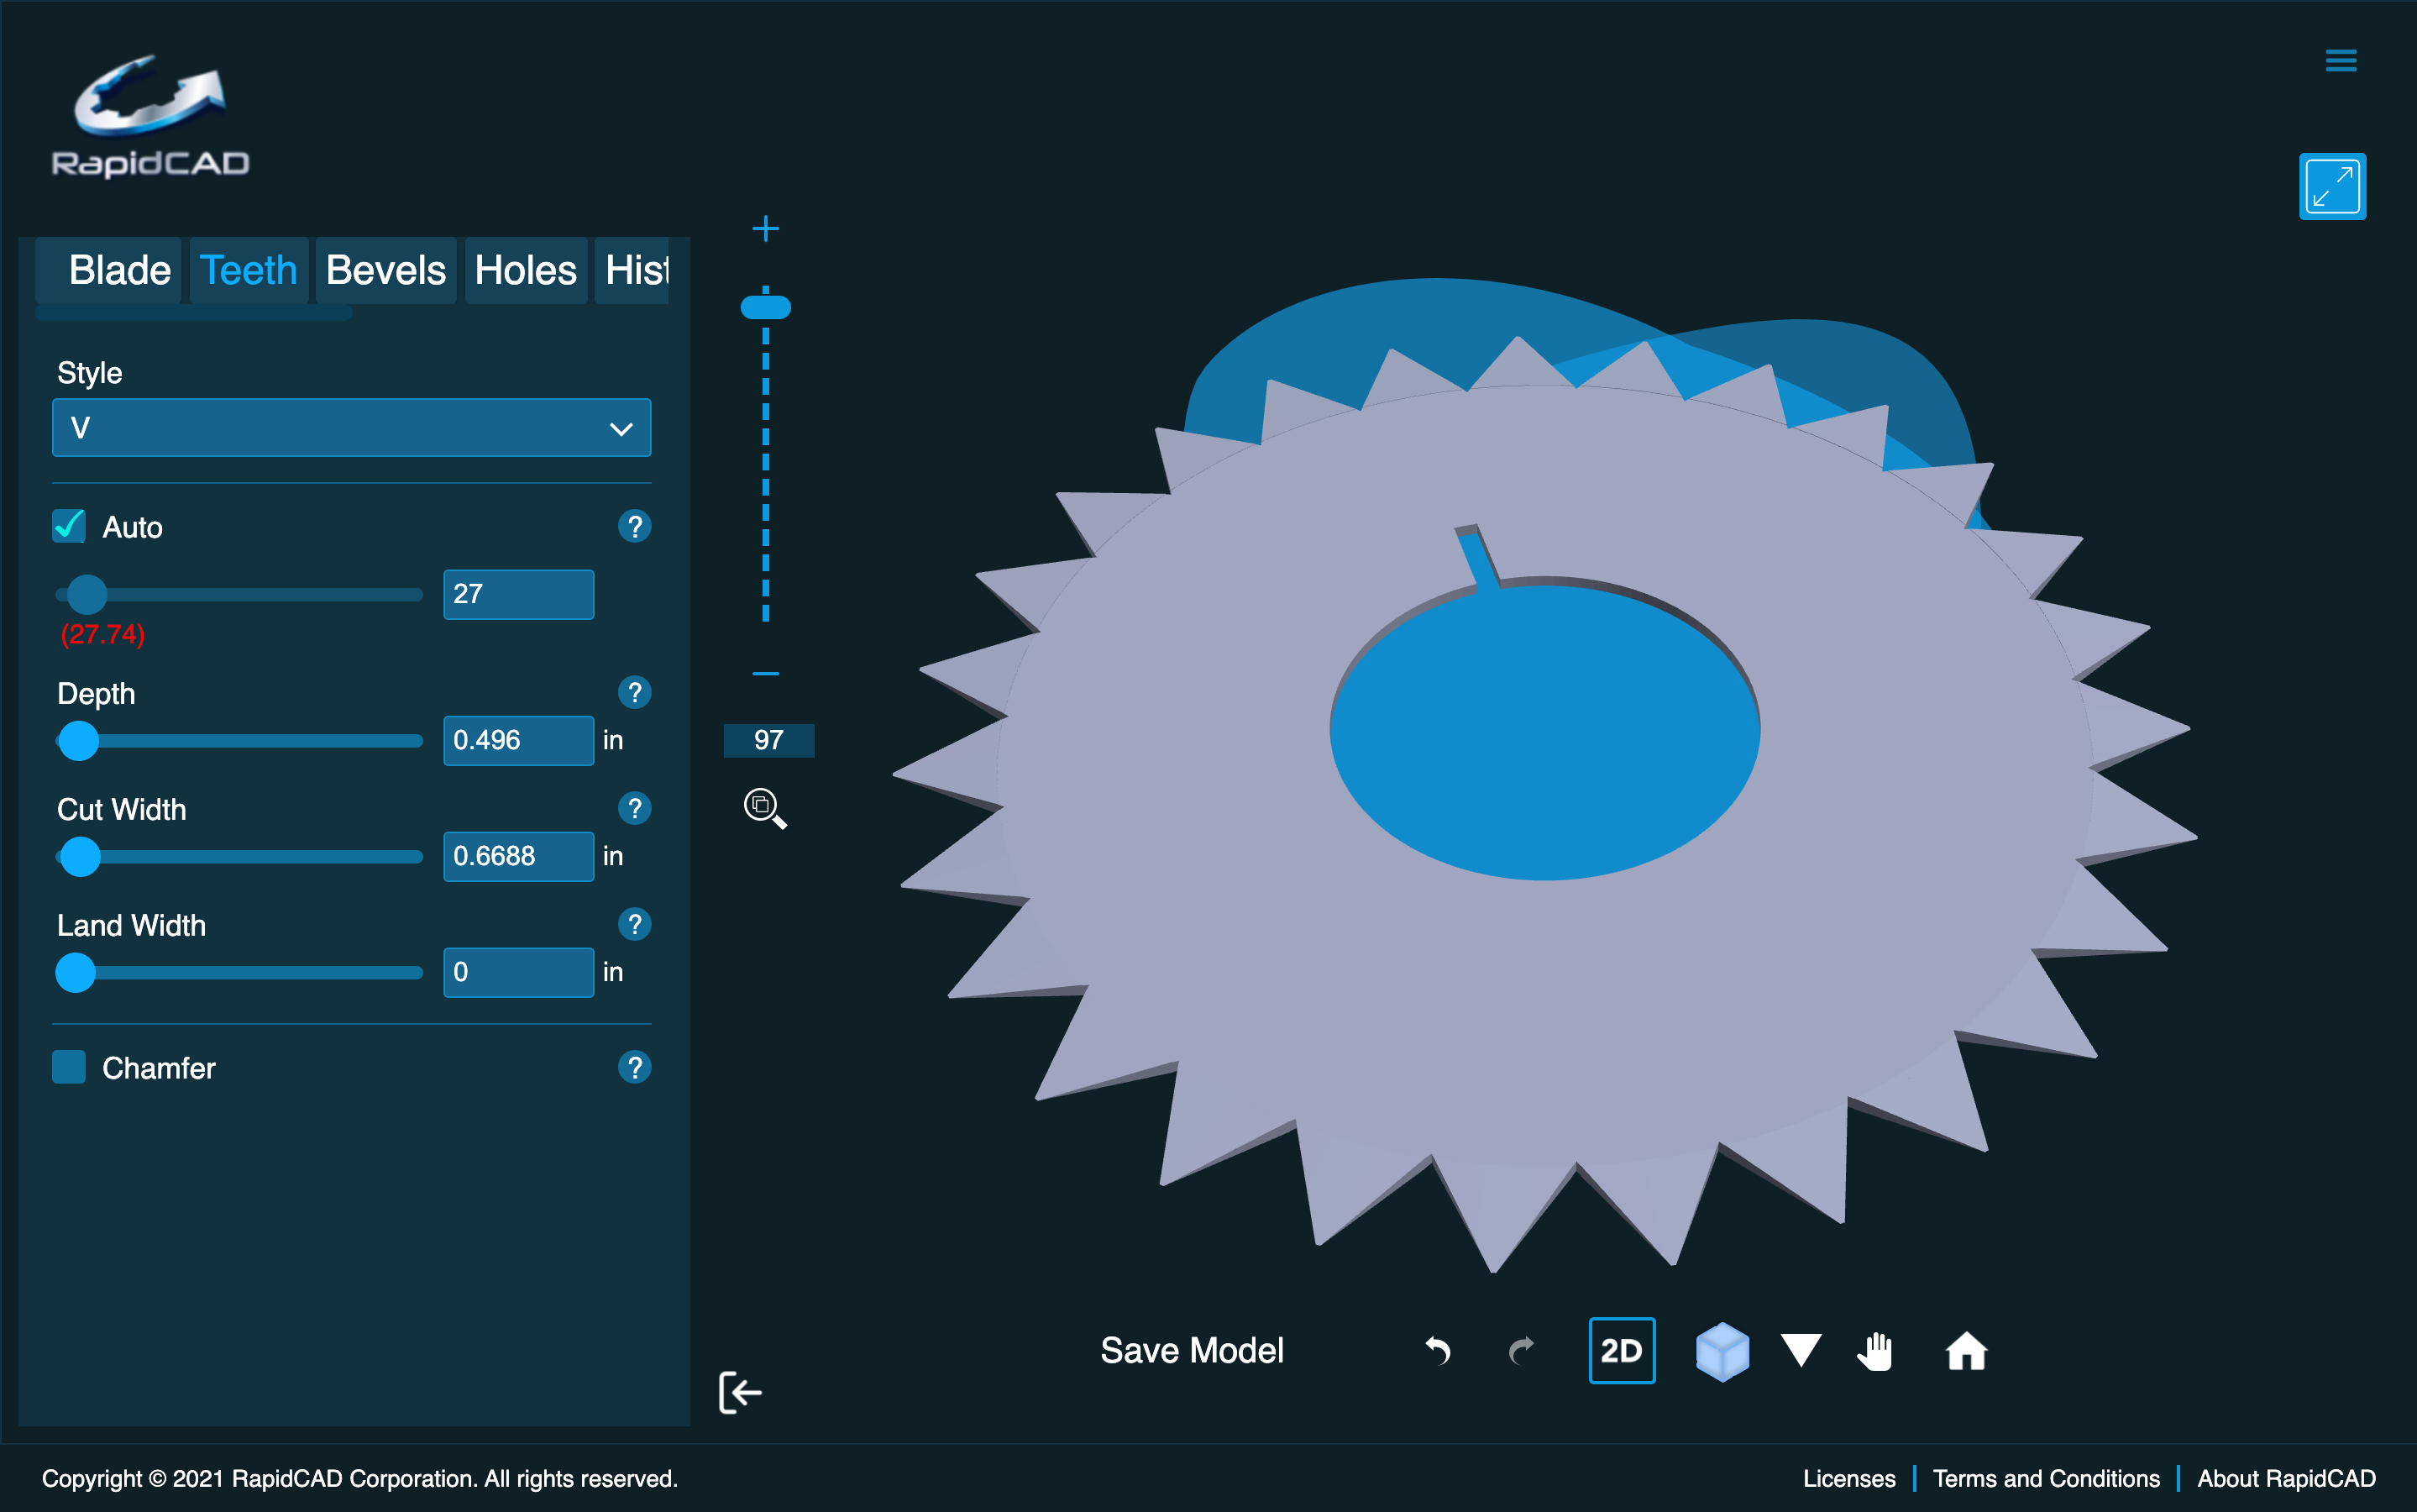Reset view with the home icon
The image size is (2417, 1512).
1964,1350
